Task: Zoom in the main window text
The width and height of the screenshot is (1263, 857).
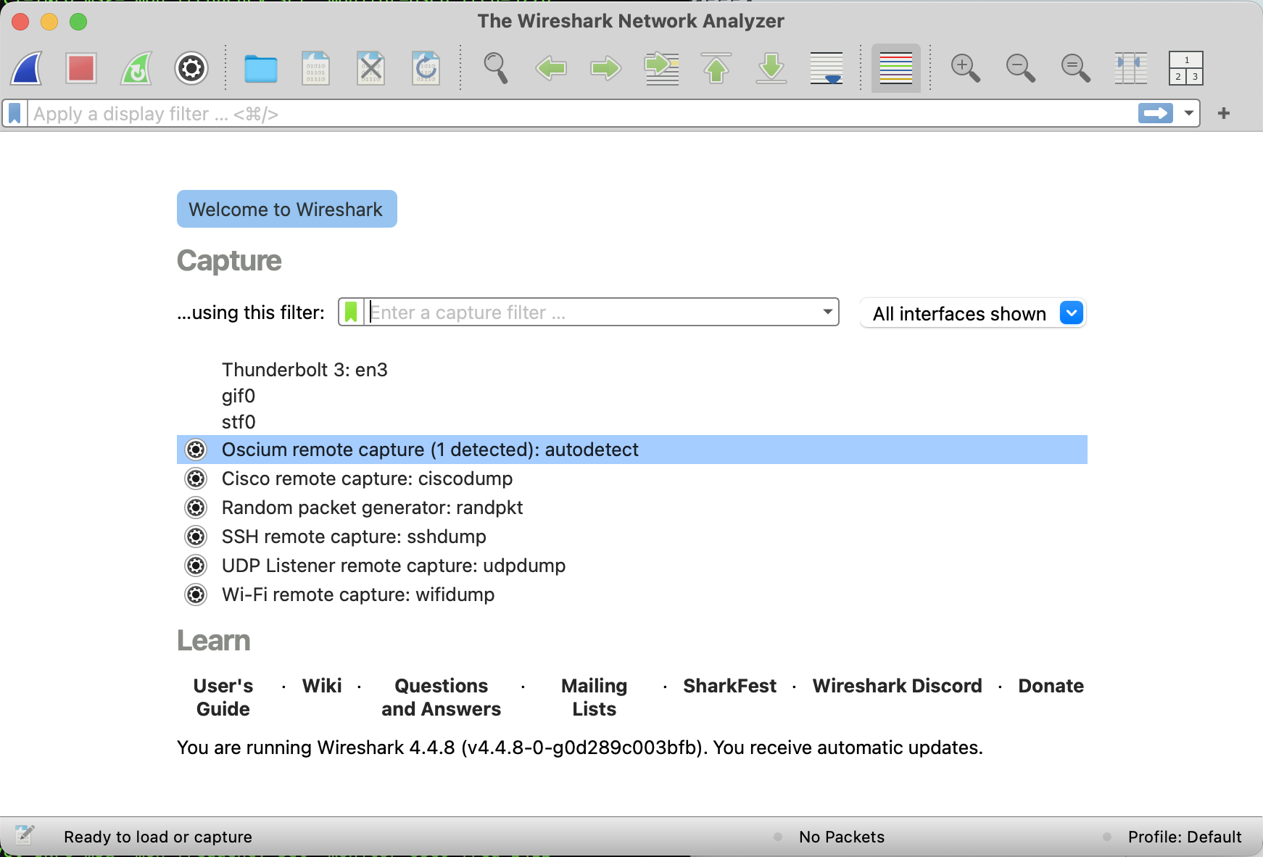Action: pos(966,68)
